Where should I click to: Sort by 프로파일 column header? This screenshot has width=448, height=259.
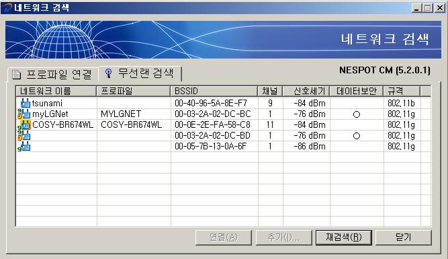[x=134, y=91]
